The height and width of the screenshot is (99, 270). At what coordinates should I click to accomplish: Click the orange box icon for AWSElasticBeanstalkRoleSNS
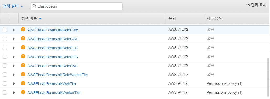point(23,65)
